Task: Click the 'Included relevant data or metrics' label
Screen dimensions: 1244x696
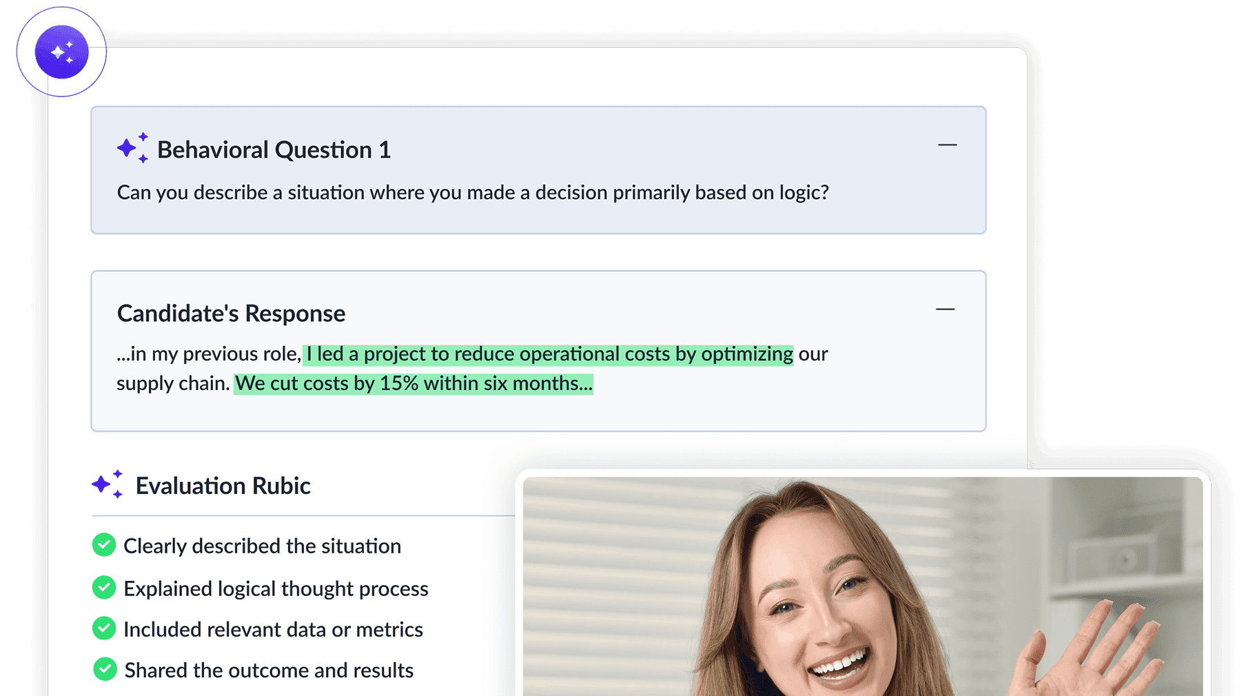Action: coord(273,629)
